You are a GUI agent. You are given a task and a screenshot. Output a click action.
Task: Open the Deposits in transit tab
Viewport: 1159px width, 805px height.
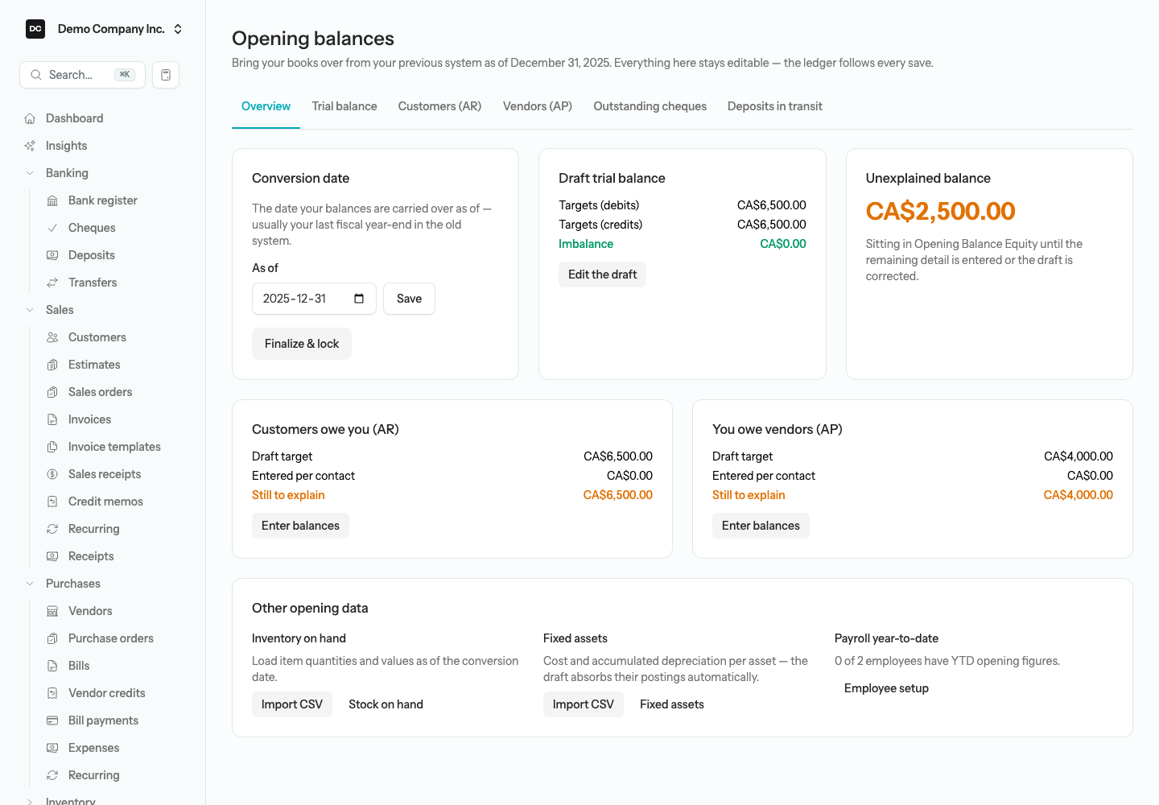pos(775,106)
